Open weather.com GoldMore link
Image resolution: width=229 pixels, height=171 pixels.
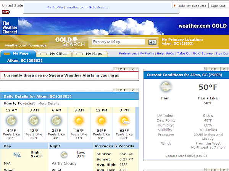point(87,7)
